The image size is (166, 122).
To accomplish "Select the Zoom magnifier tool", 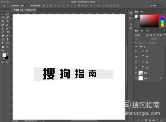I will [7, 47].
